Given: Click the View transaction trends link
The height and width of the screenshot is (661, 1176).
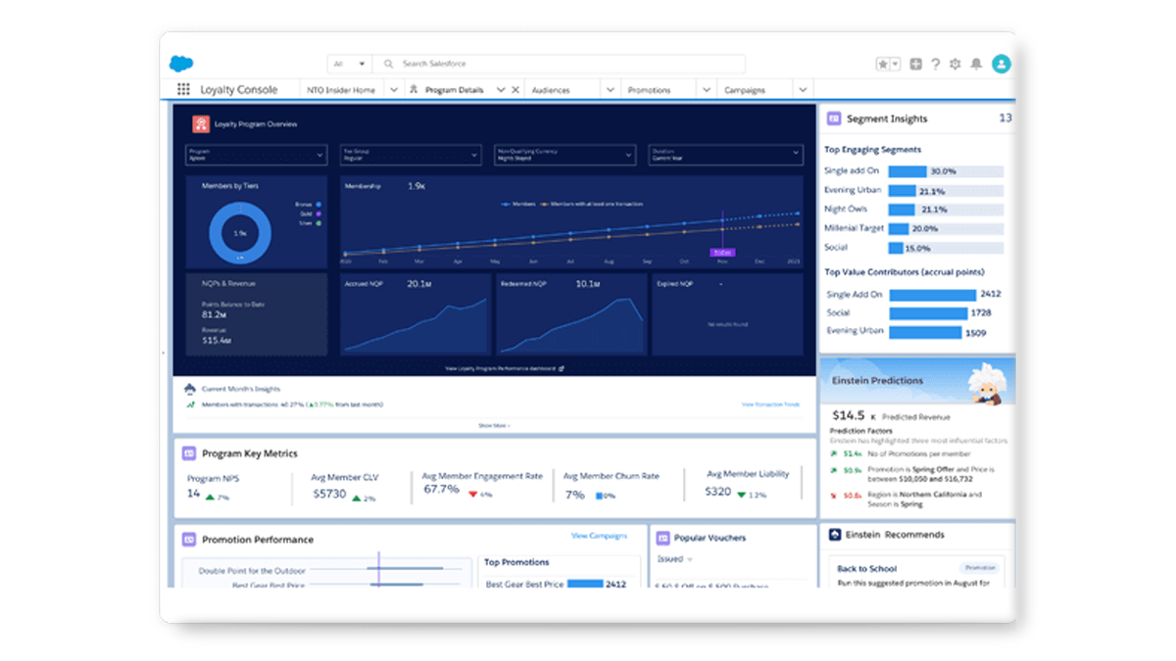Looking at the screenshot, I should (770, 404).
